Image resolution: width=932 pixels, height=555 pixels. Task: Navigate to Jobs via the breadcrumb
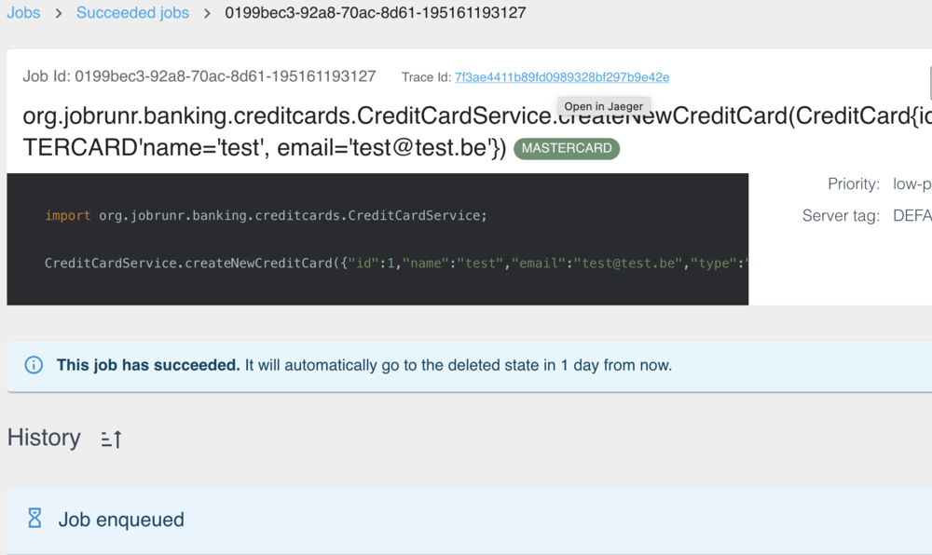pos(23,13)
